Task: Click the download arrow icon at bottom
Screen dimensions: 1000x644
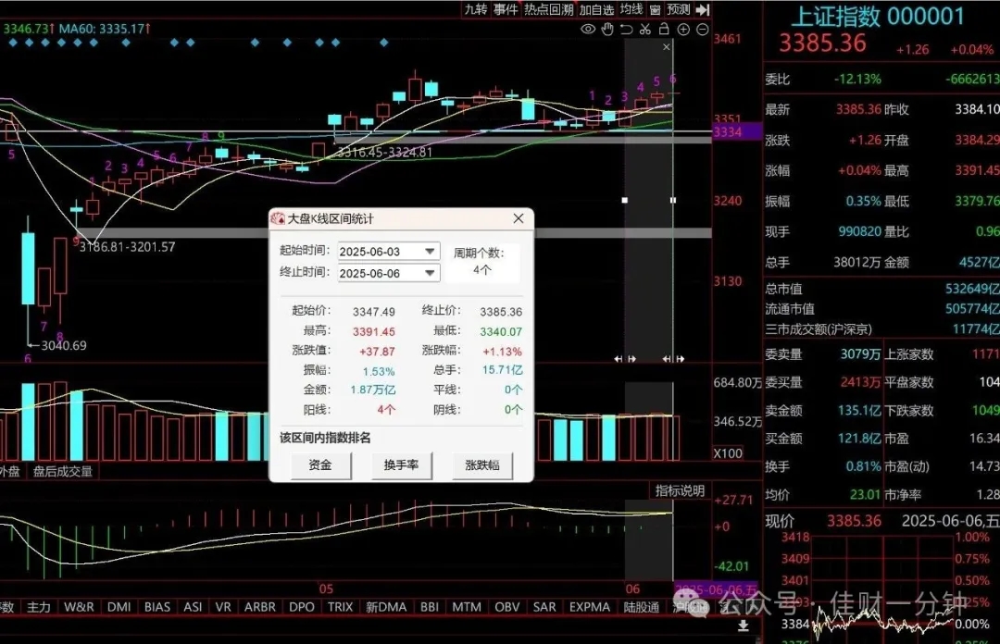Action: [x=743, y=625]
